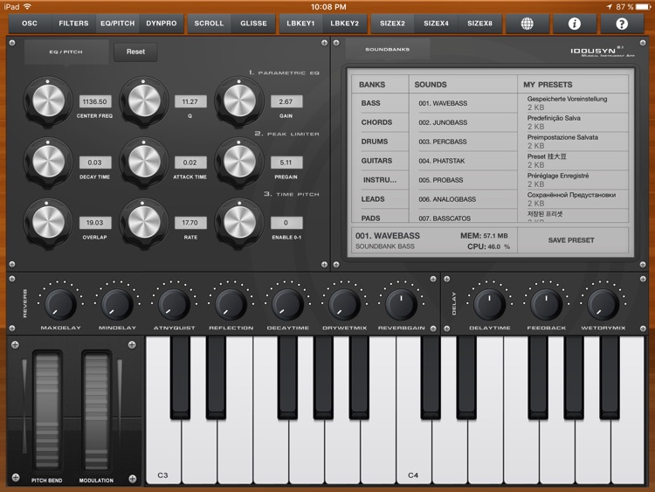This screenshot has width=655, height=492.
Task: Tap the Rate time pitch knob
Action: point(144,222)
